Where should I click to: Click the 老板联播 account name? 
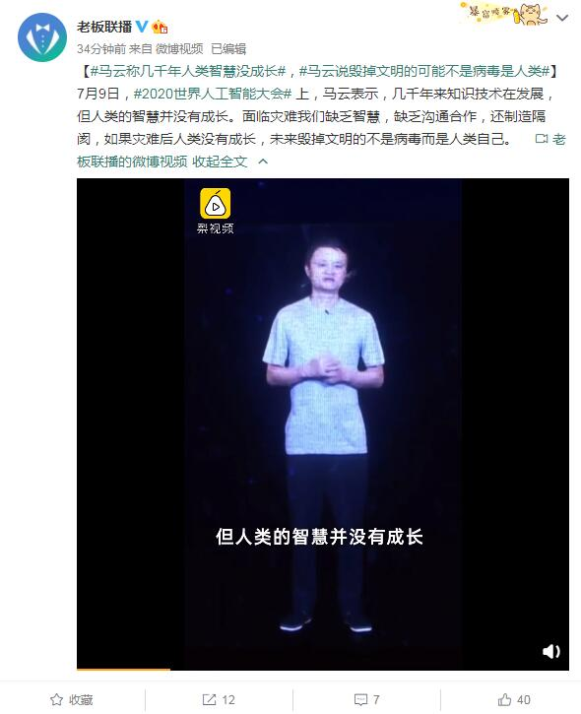pos(104,27)
